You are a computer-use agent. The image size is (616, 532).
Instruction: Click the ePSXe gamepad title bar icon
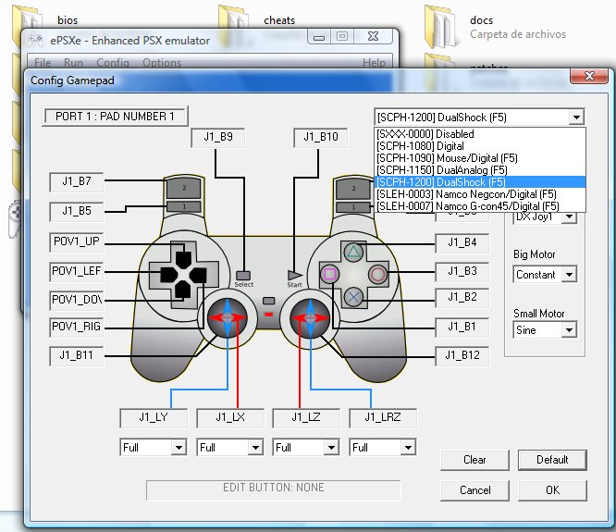pyautogui.click(x=35, y=41)
